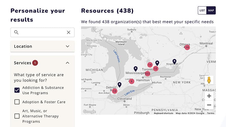Click the Keyboard shortcuts button
The width and height of the screenshot is (226, 127).
164,113
